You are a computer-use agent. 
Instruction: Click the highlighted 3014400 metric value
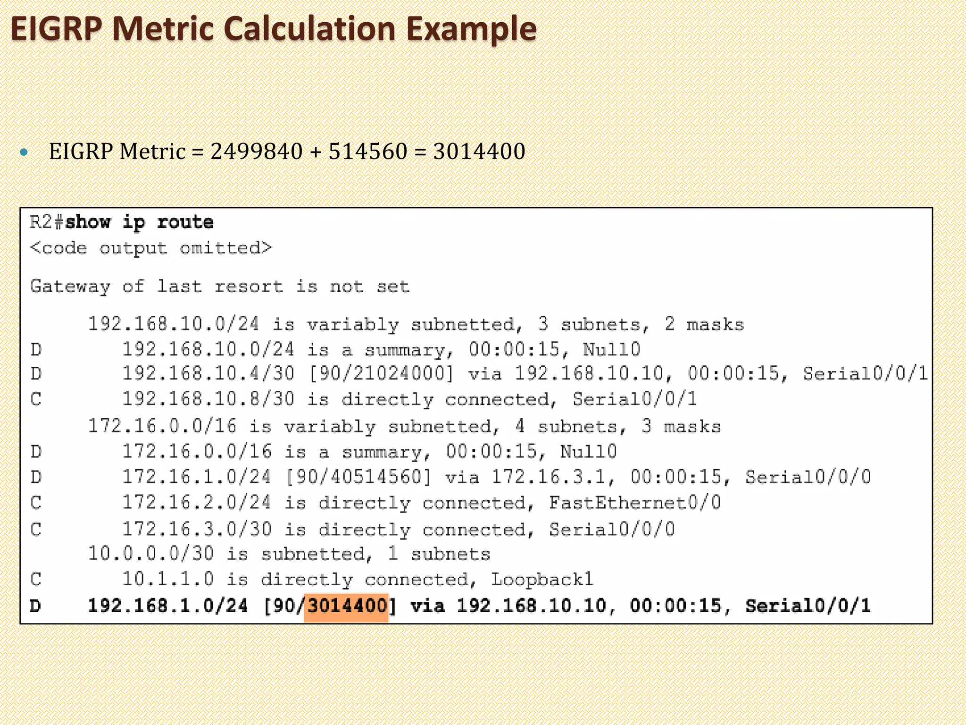[x=346, y=606]
